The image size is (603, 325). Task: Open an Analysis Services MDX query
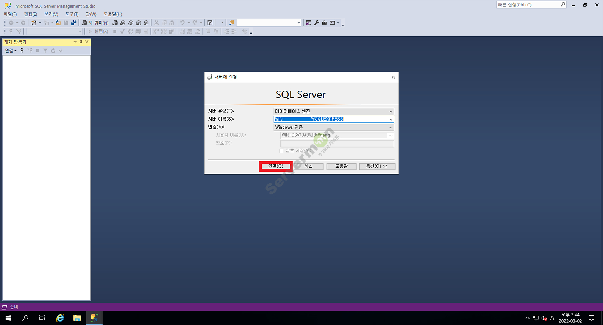[123, 23]
